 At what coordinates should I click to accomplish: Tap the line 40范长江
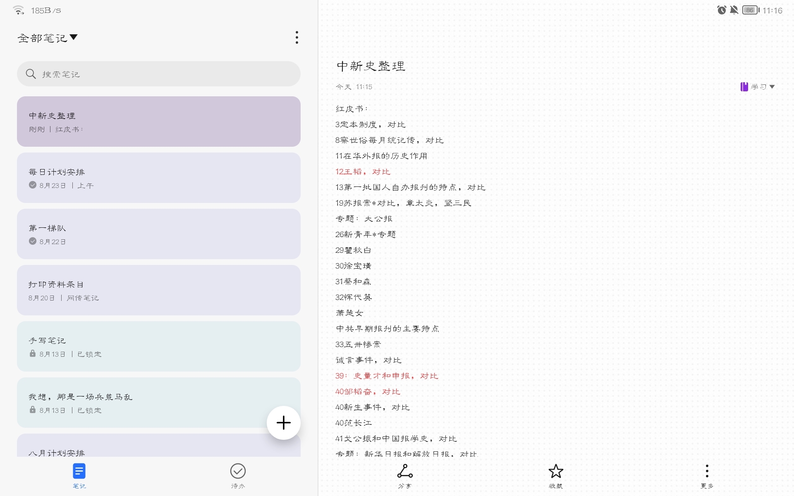pyautogui.click(x=354, y=423)
